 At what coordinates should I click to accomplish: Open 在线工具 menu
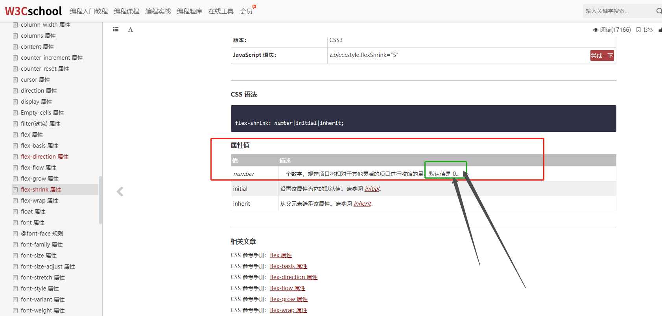tap(221, 11)
